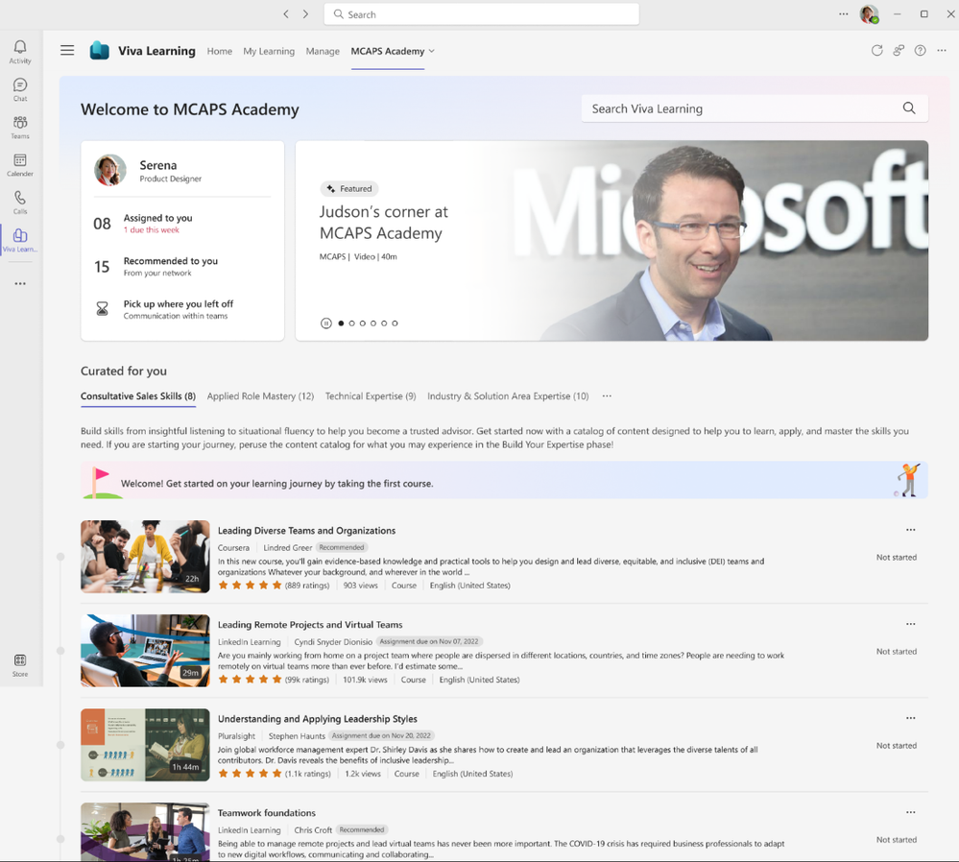959x862 pixels.
Task: Open options for Teamwork foundations course
Action: coord(911,812)
